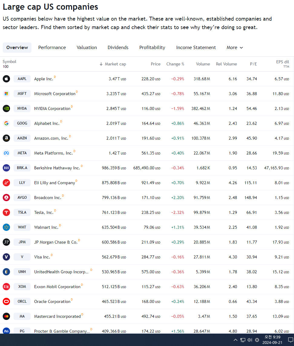
Task: Open the AMZN ticker symbol
Action: 22,138
